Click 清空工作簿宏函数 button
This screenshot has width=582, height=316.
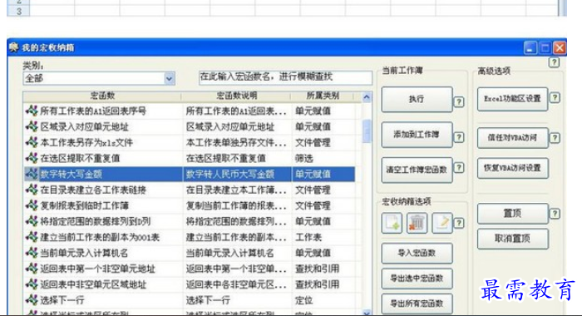(x=417, y=170)
